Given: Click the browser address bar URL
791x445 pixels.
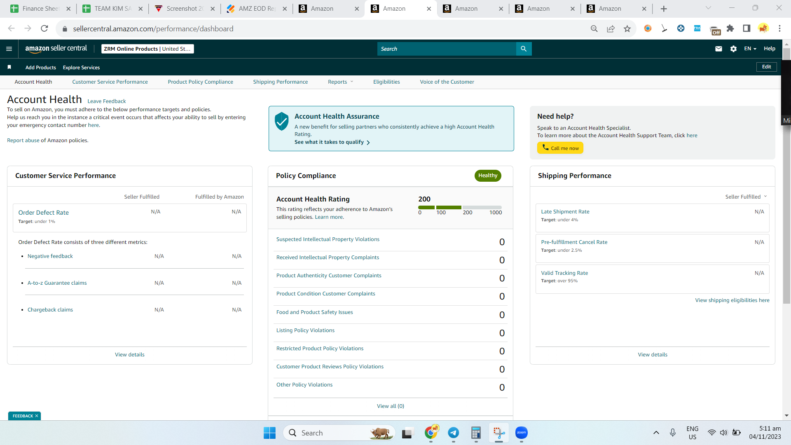Looking at the screenshot, I should pyautogui.click(x=153, y=28).
